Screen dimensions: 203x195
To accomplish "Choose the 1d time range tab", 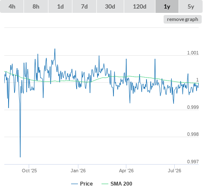I will coord(60,6).
